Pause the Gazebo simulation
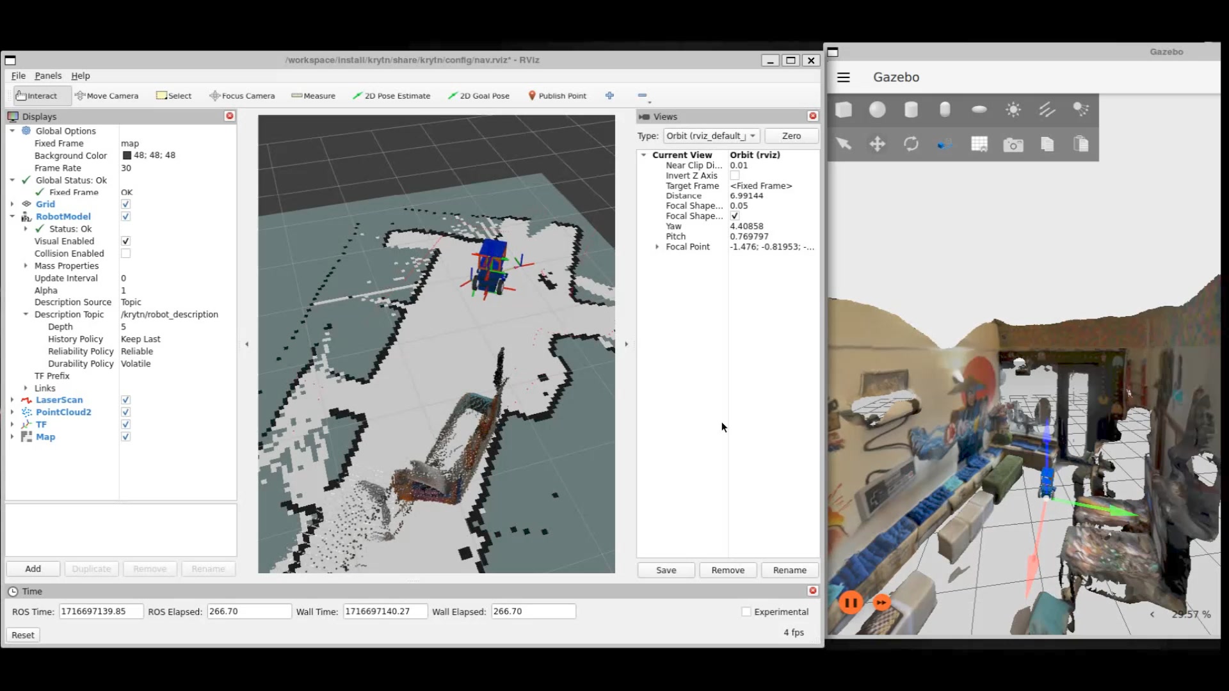The width and height of the screenshot is (1229, 691). tap(851, 602)
